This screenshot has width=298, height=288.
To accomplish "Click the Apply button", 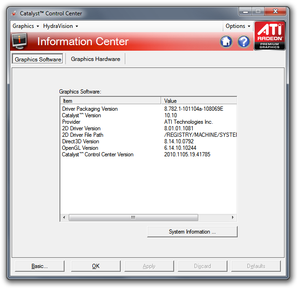I will coord(149,266).
